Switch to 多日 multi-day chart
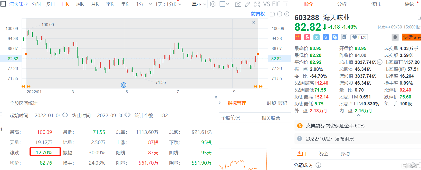This screenshot has width=421, height=170. tap(50, 4)
